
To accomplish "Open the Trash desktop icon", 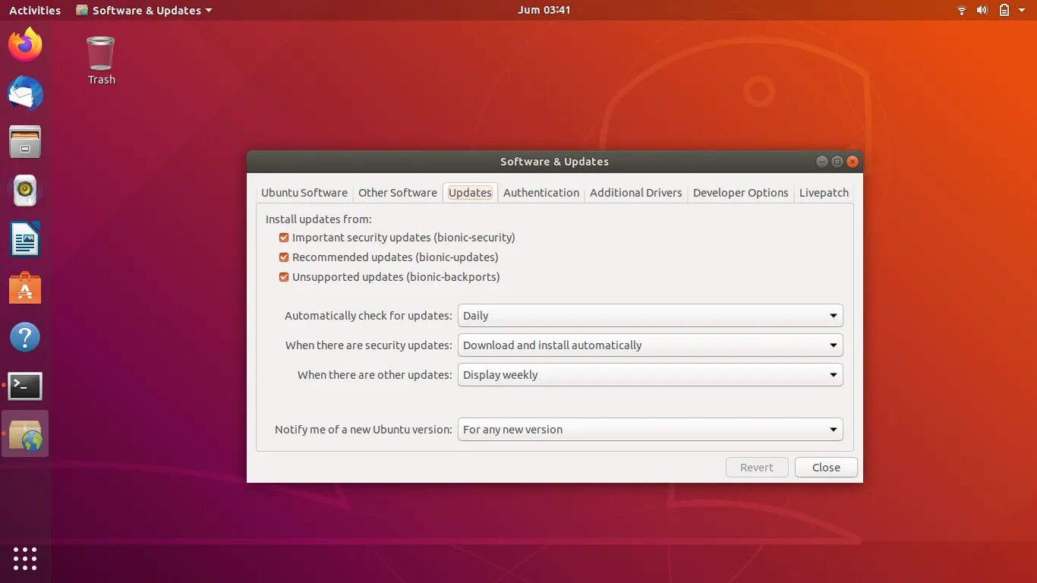I will click(x=101, y=61).
